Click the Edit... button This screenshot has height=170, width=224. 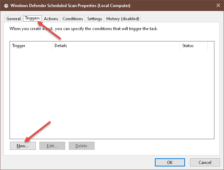click(x=52, y=146)
